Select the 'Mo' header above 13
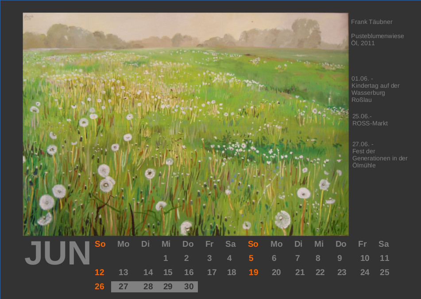The height and width of the screenshot is (299, 421). click(x=123, y=244)
